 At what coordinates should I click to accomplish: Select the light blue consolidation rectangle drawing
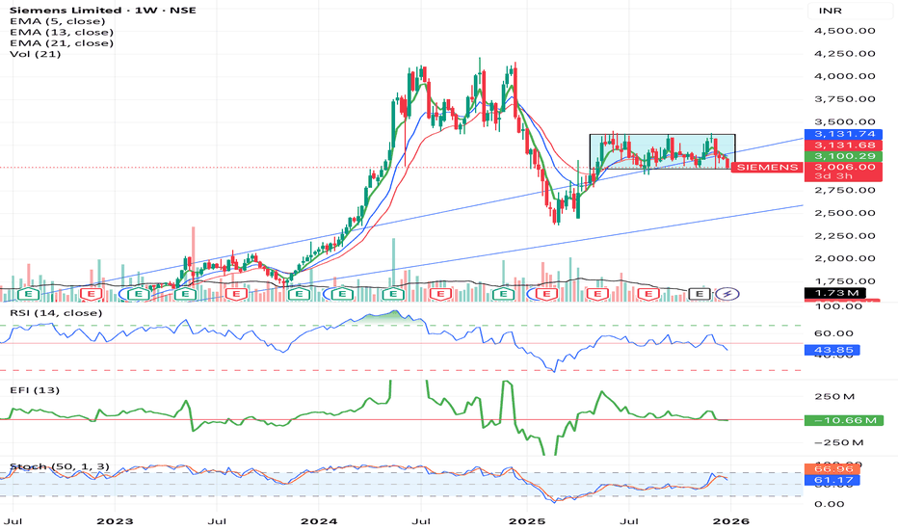(x=663, y=152)
